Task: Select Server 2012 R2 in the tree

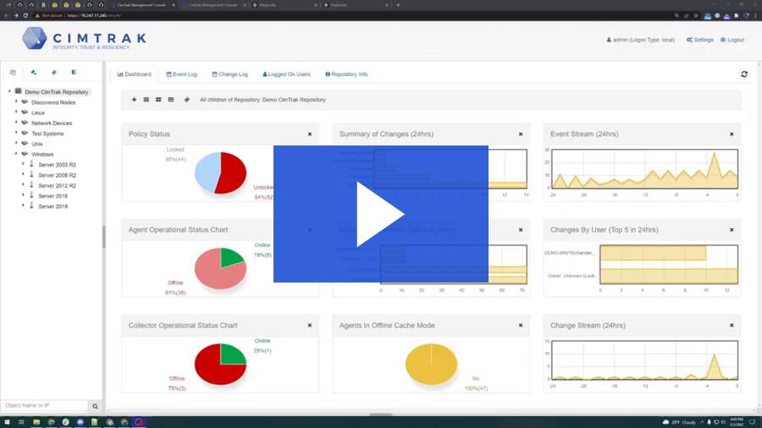Action: tap(58, 186)
